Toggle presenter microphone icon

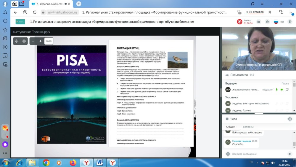(x=277, y=90)
